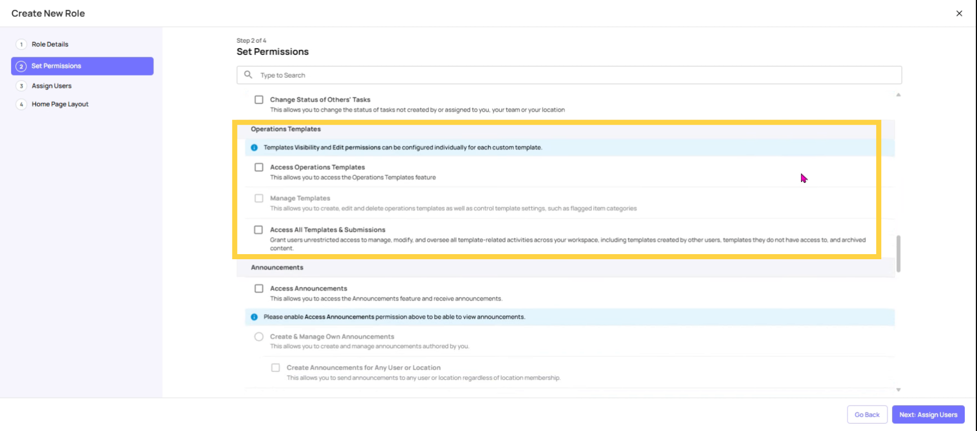Tick the Manage Templates checkbox
Screen dimensions: 977x431
pos(259,198)
